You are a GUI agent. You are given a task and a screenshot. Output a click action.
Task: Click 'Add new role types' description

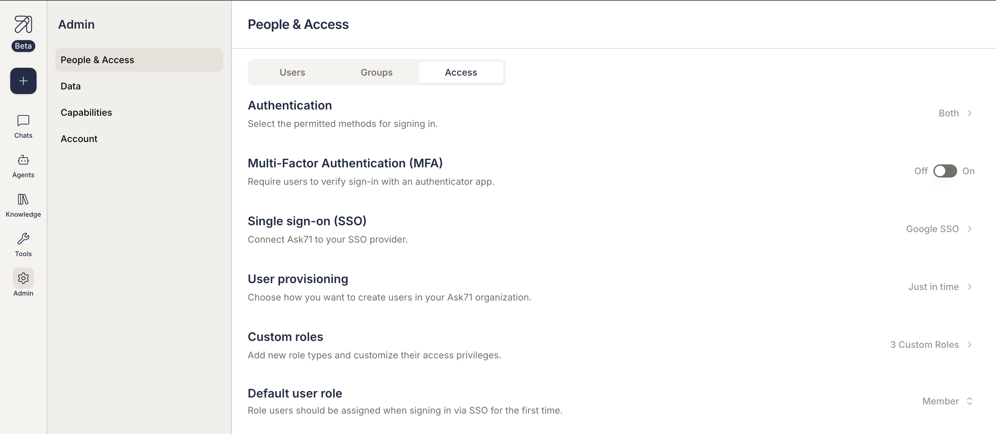click(374, 356)
